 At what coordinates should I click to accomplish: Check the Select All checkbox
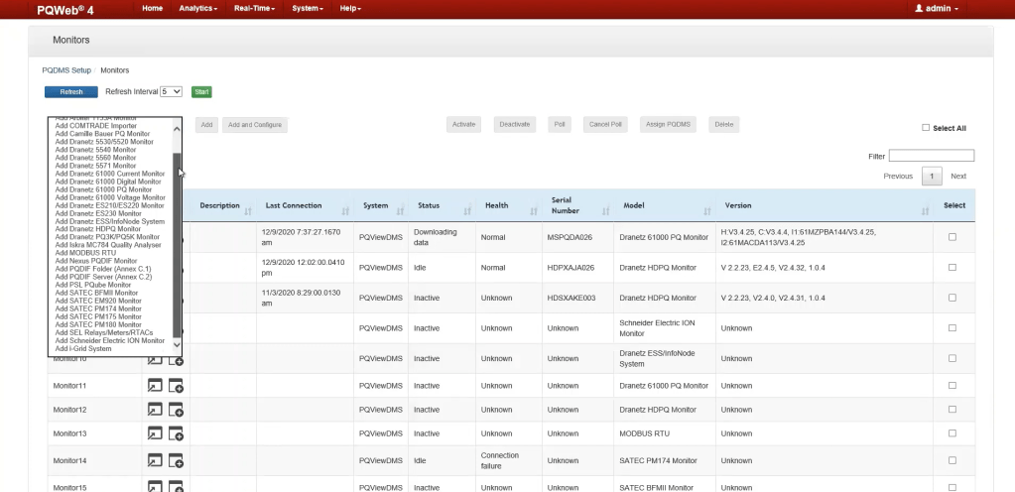926,128
